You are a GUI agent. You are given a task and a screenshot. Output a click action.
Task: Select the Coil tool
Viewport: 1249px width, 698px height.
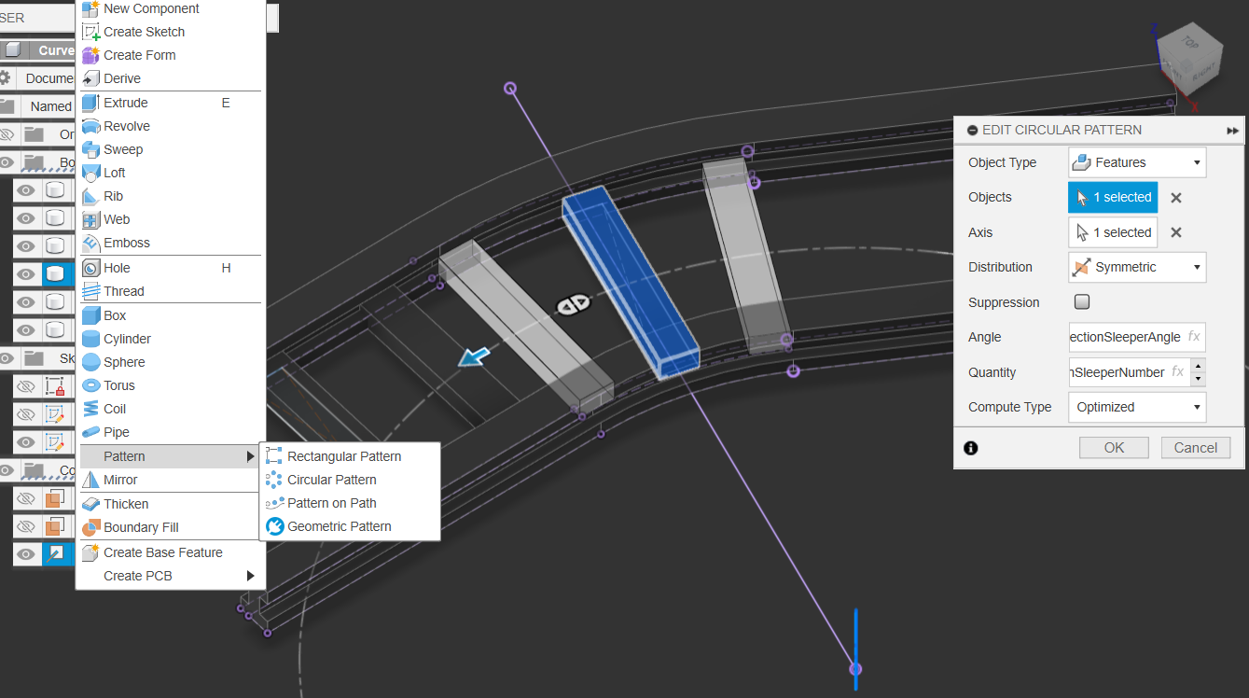point(115,409)
